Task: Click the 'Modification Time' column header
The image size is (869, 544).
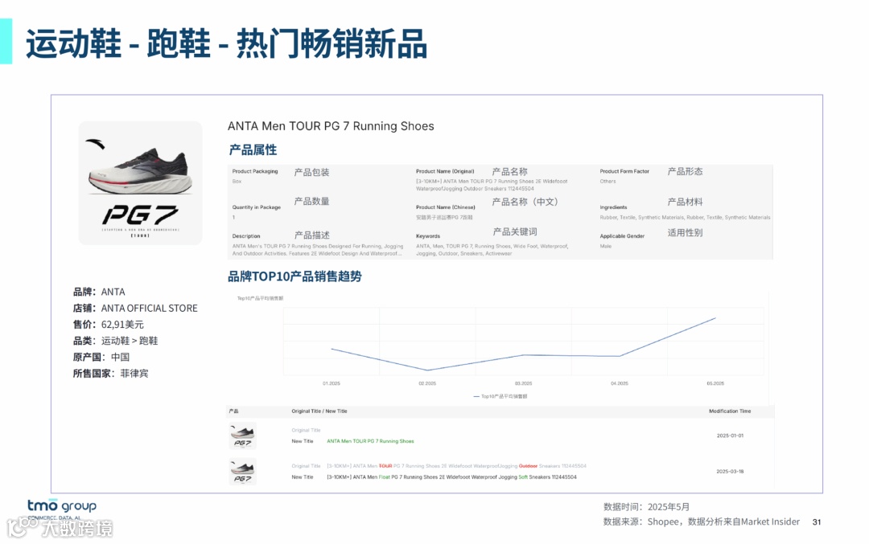Action: point(730,411)
